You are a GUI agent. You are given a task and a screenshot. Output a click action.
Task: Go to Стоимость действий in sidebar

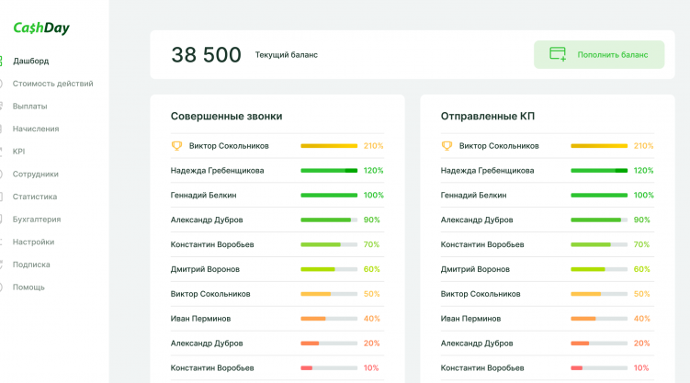click(52, 84)
